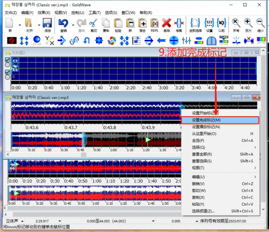Click the Paste New clipboard-window icon
Viewport: 269px width, 232px height.
[130, 23]
